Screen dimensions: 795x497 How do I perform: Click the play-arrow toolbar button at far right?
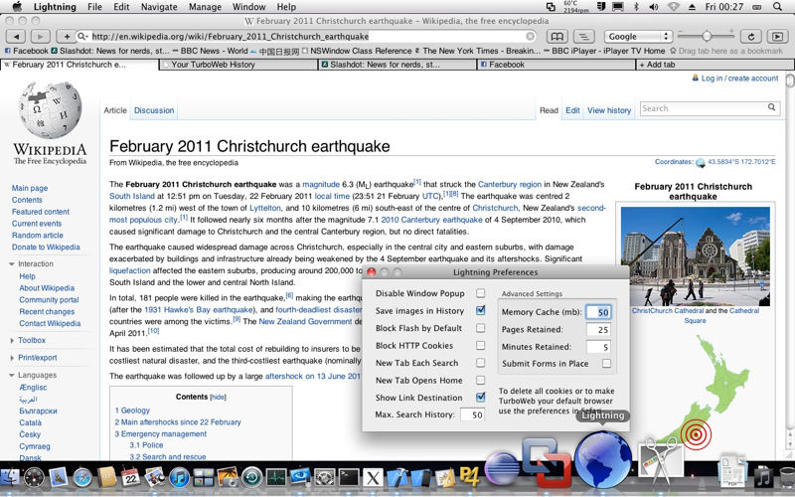[777, 37]
